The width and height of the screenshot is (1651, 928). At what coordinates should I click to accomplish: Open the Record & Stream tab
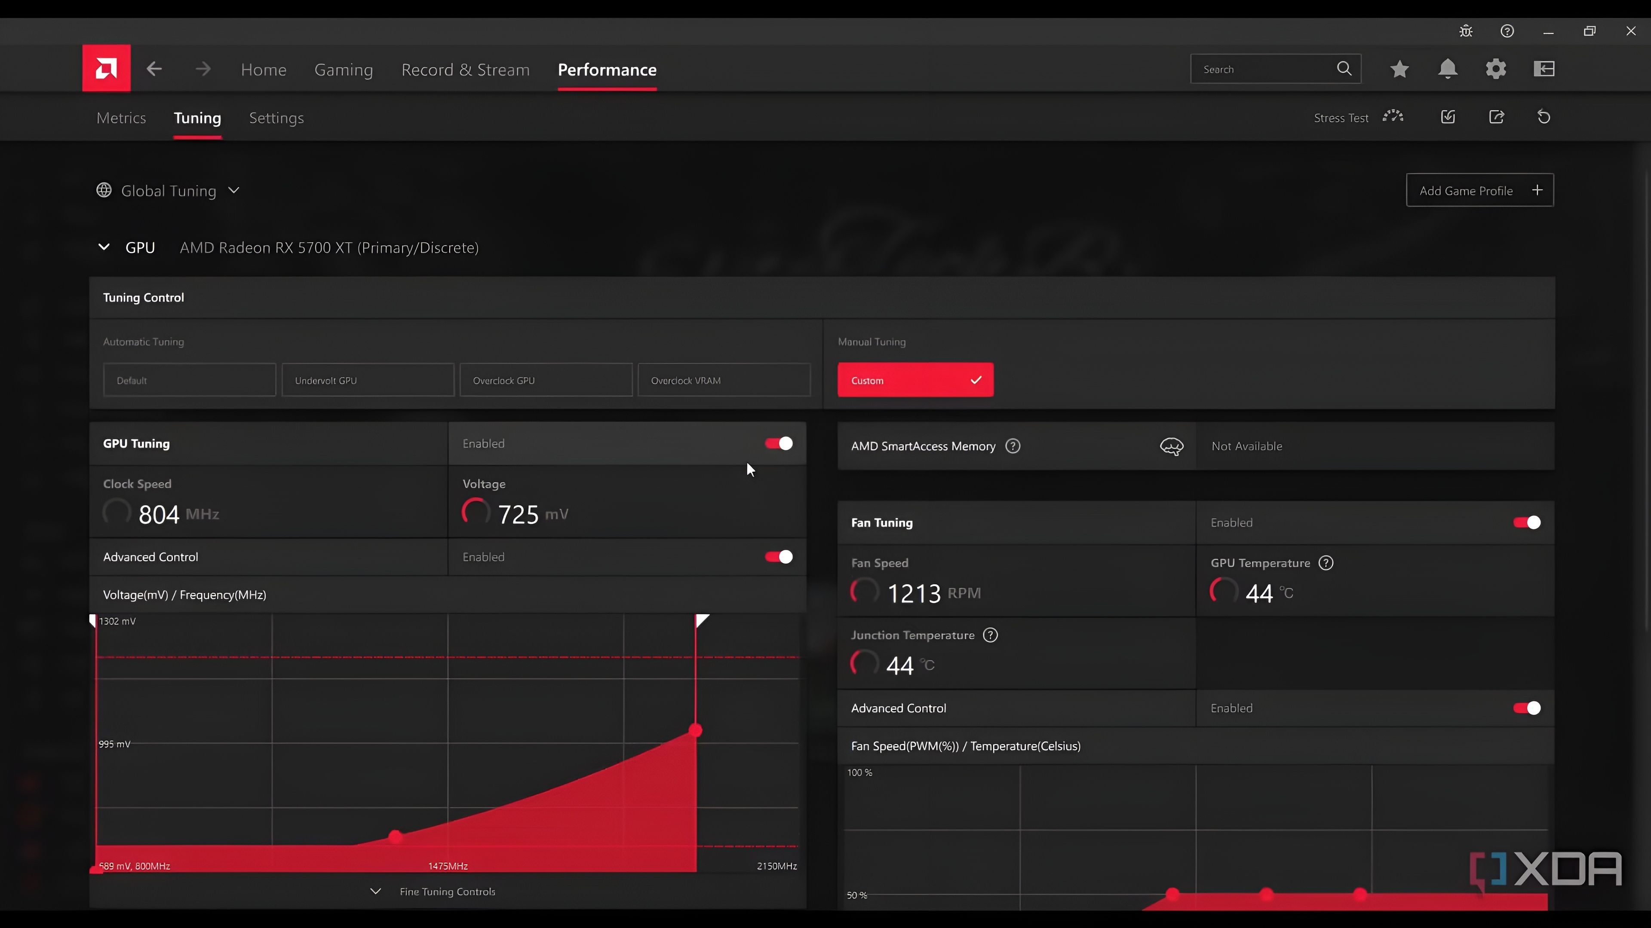pyautogui.click(x=465, y=69)
